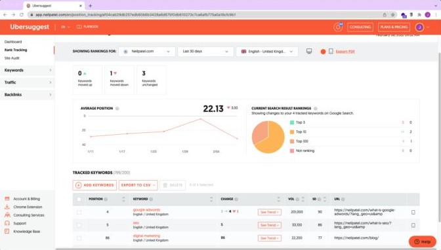Click the Add Keywords button

[x=94, y=185]
